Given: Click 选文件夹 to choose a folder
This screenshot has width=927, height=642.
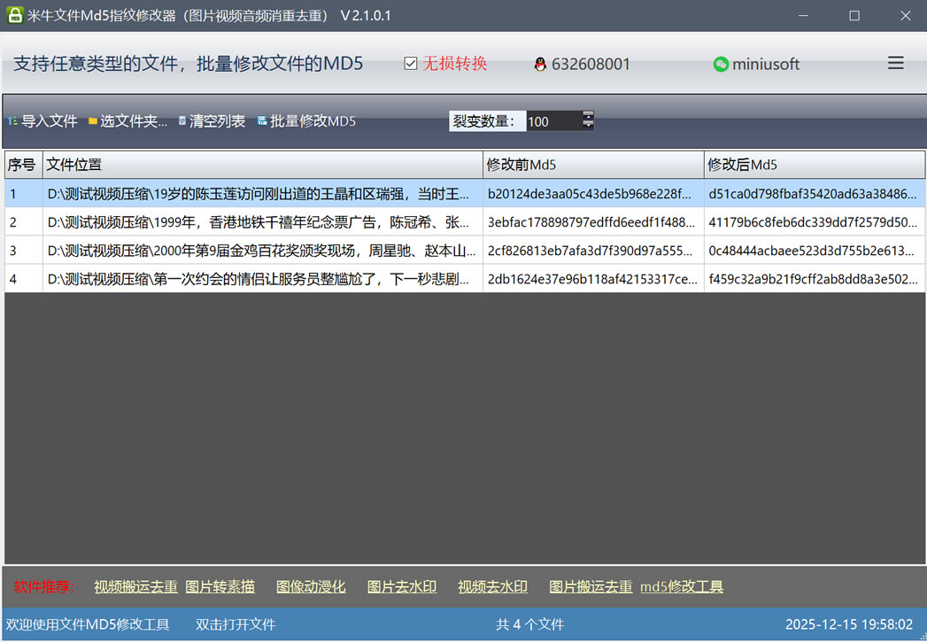Looking at the screenshot, I should pyautogui.click(x=127, y=121).
